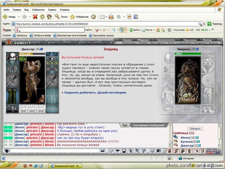This screenshot has height=169, width=225.
Task: Click the Войти button on Yandex bar
Action: [135, 30]
